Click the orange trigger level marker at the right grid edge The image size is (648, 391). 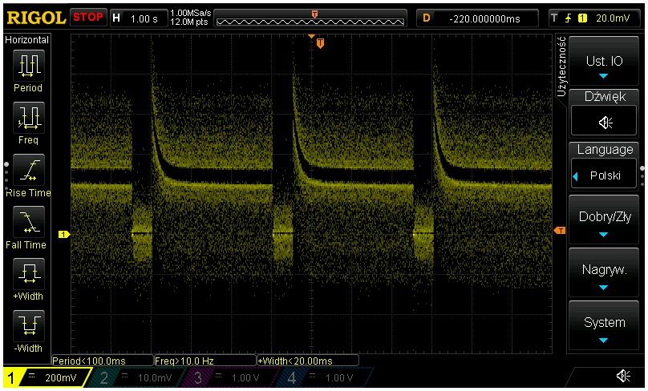pos(560,231)
